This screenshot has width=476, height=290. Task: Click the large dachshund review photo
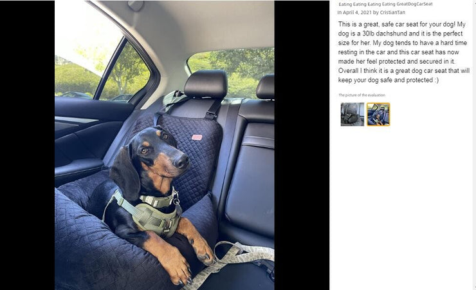point(165,145)
